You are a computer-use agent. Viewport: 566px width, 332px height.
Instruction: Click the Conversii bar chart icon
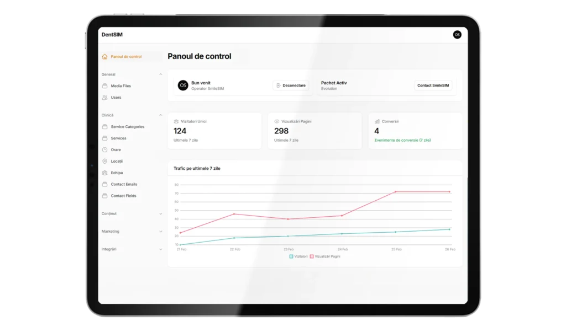coord(377,121)
